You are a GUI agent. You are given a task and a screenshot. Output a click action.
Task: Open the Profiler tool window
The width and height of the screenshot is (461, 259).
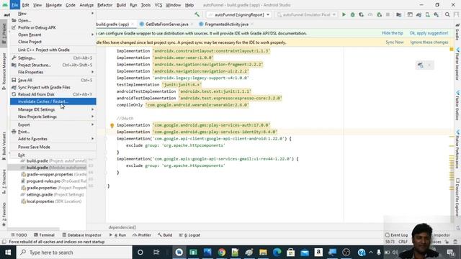[142, 235]
